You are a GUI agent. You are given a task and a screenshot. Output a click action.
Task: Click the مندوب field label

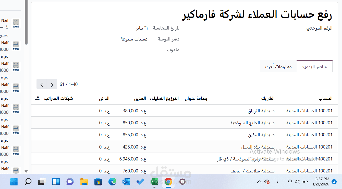[173, 50]
